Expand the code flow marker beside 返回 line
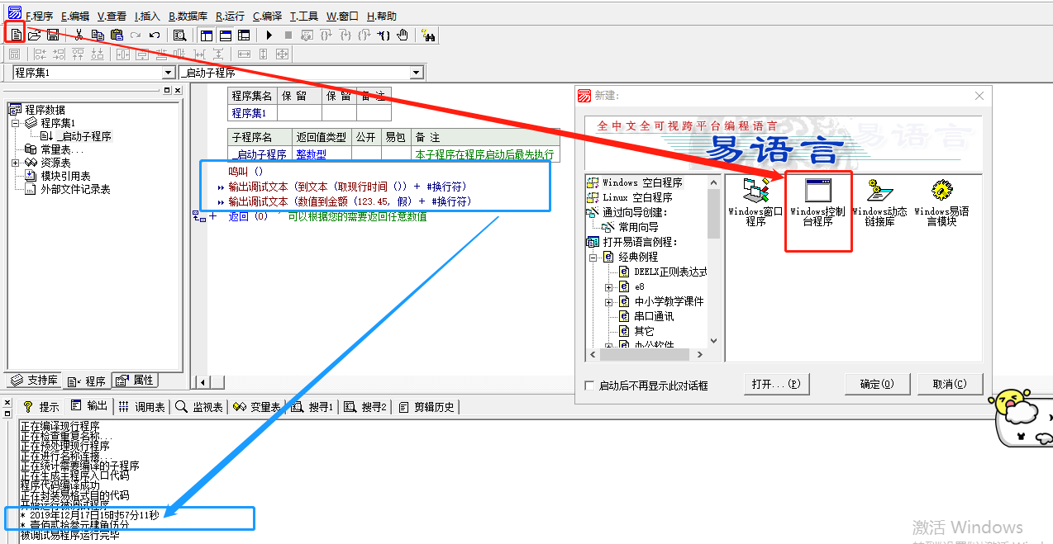The image size is (1053, 544). pyautogui.click(x=212, y=216)
